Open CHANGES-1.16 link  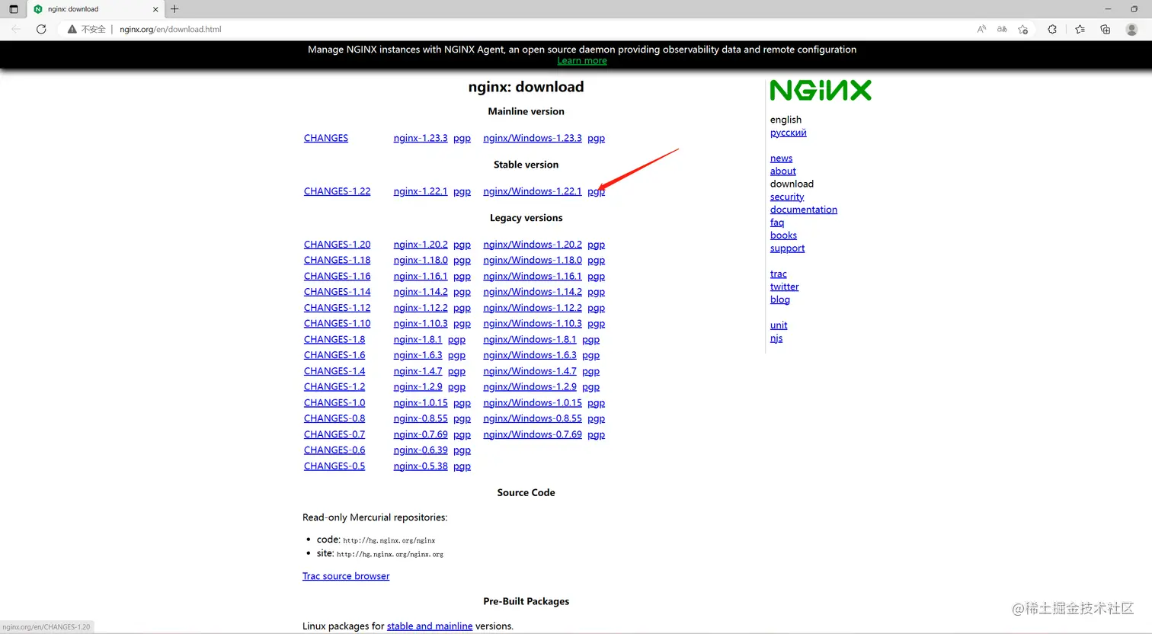coord(338,276)
